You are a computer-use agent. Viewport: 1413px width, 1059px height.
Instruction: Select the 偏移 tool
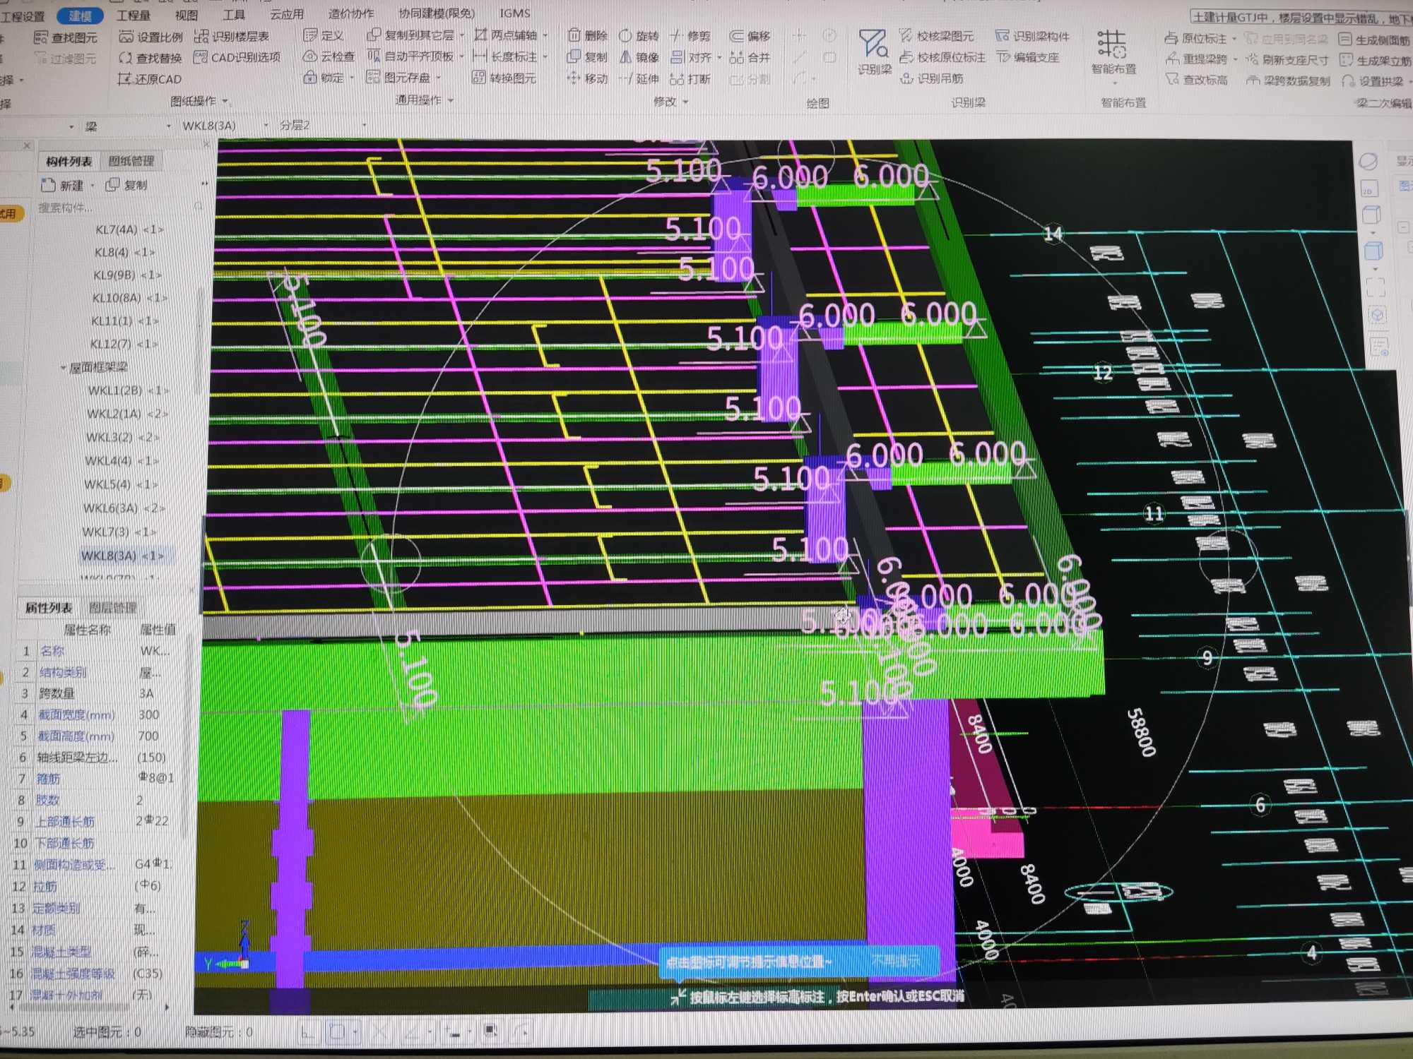click(x=750, y=35)
